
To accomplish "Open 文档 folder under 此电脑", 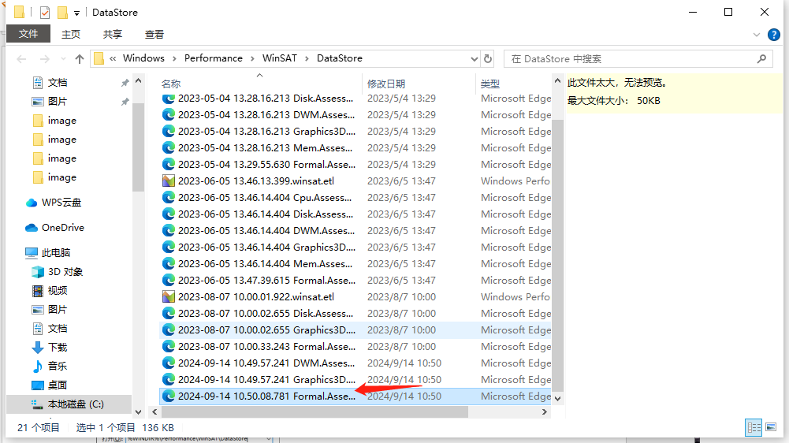I will [57, 329].
